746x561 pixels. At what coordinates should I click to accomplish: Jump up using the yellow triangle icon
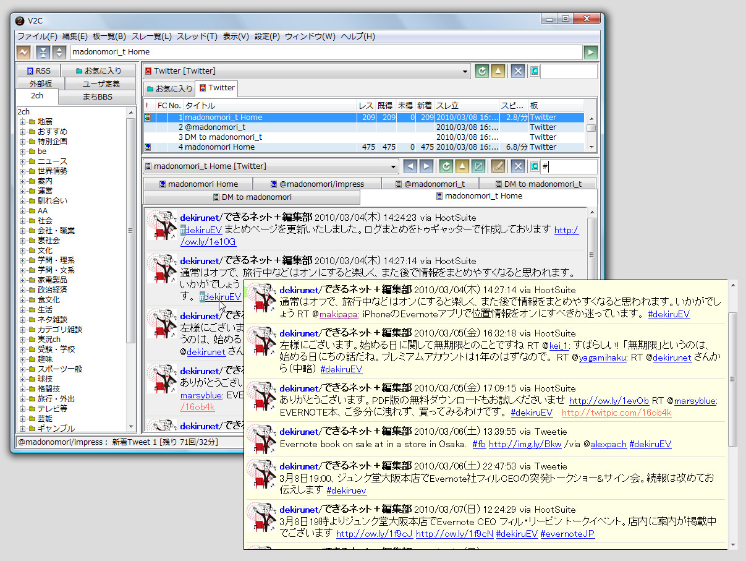pyautogui.click(x=462, y=166)
